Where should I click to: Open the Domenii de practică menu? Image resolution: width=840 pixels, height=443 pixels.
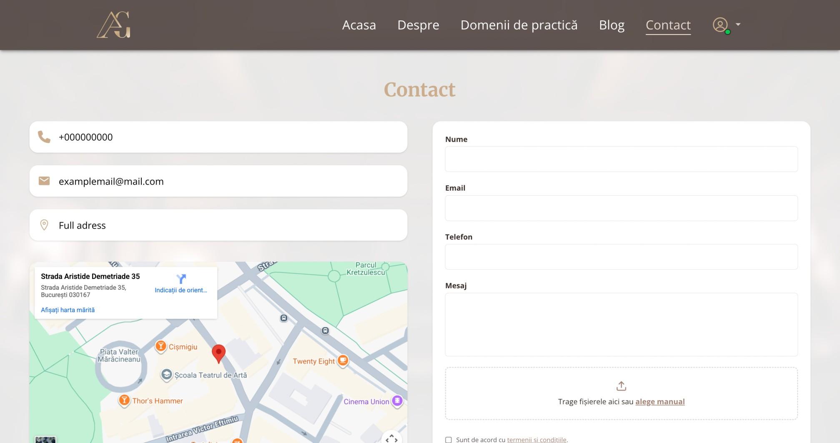coord(519,25)
